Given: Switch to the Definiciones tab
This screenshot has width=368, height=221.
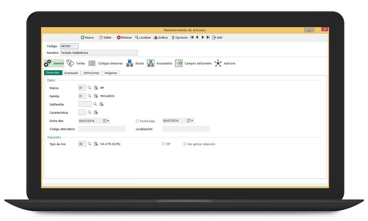Looking at the screenshot, I should (92, 73).
